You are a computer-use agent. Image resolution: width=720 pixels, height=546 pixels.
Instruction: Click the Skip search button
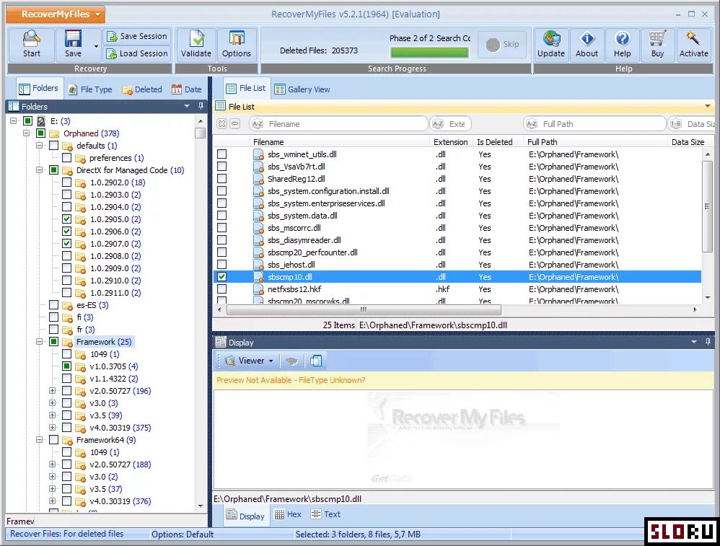click(502, 45)
